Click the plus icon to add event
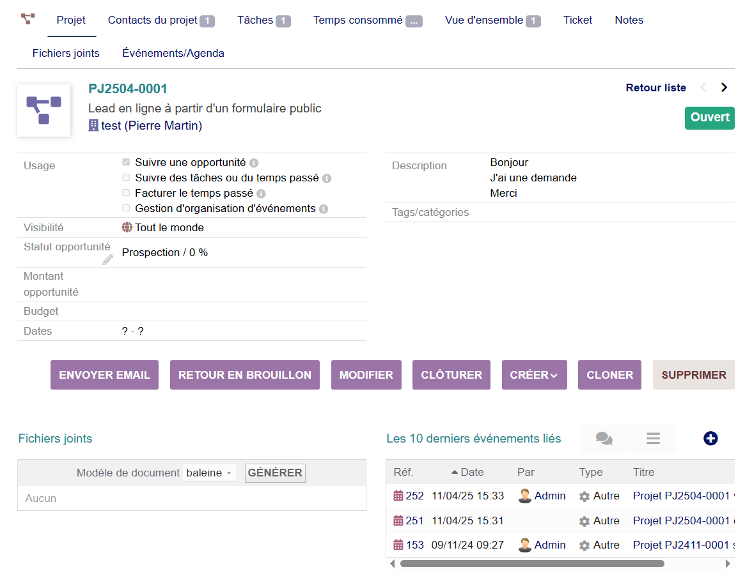The image size is (745, 585). pos(710,439)
